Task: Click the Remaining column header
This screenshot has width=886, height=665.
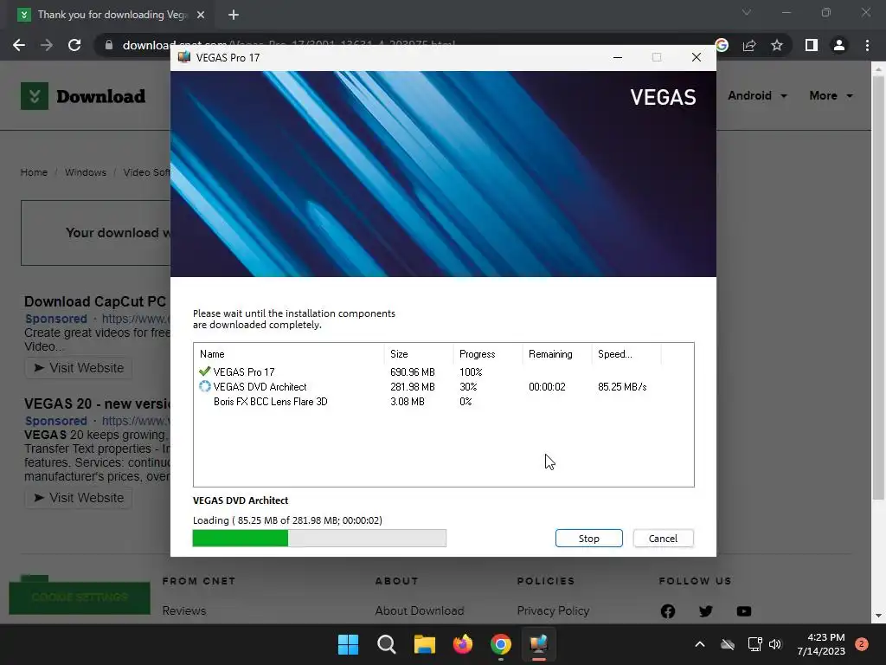Action: 556,354
